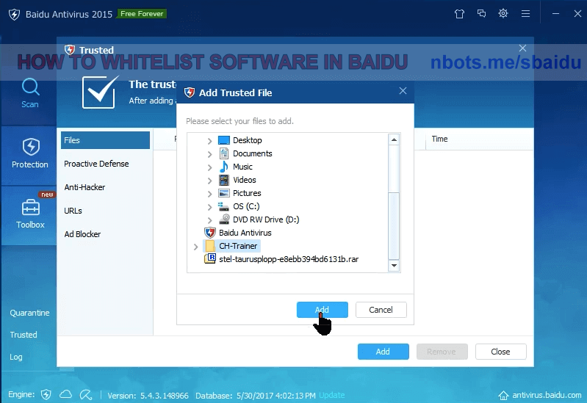Select the RAR archive file icon

(x=210, y=259)
